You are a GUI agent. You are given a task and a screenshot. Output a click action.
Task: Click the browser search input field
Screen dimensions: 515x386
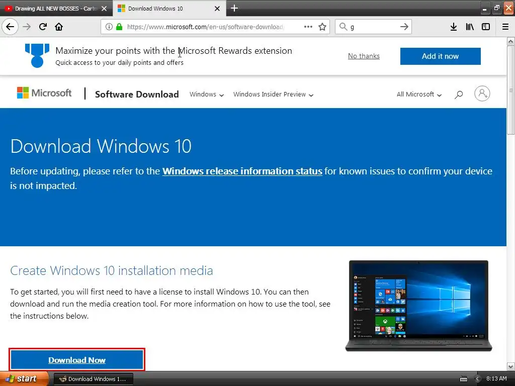coord(374,27)
